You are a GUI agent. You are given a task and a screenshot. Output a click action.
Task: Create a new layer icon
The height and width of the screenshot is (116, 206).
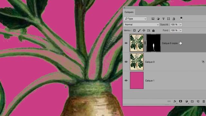pyautogui.click(x=198, y=101)
